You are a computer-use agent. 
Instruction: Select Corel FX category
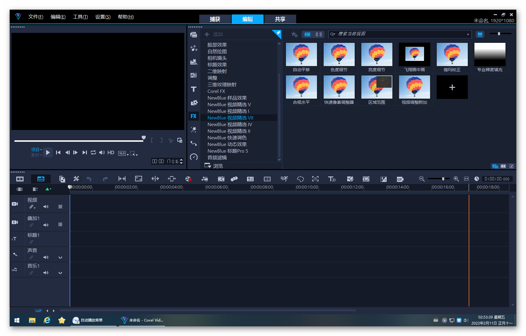pos(216,91)
